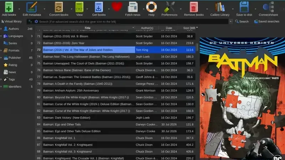Expand the Tags tree node

coord(1,79)
